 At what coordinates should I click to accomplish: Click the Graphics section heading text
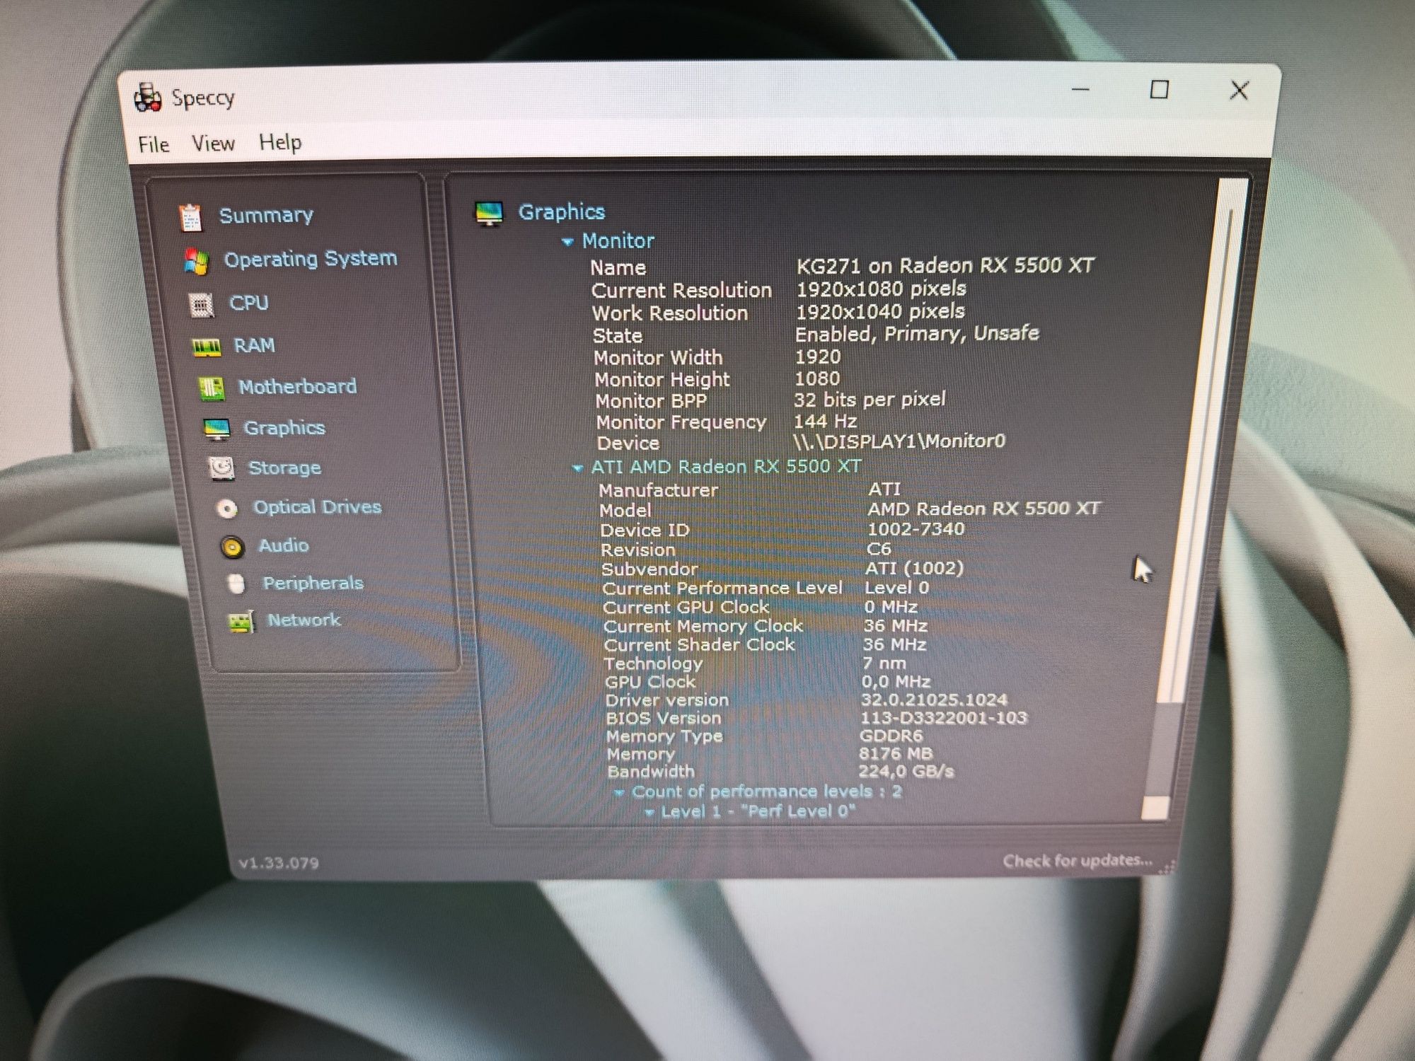pos(562,212)
